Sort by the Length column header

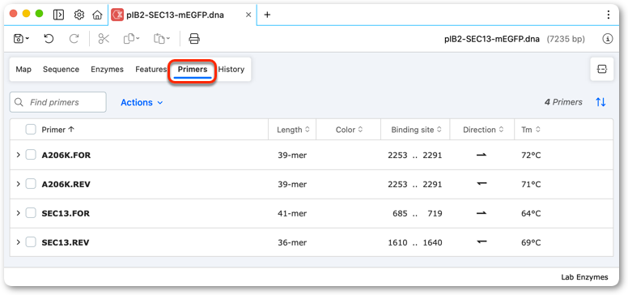coord(293,130)
